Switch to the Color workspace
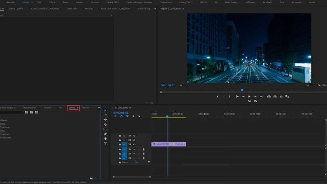This screenshot has height=184, width=327. pyautogui.click(x=39, y=2)
